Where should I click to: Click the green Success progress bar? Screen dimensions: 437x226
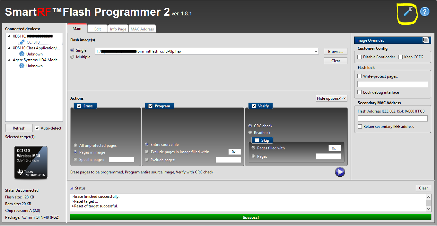250,217
